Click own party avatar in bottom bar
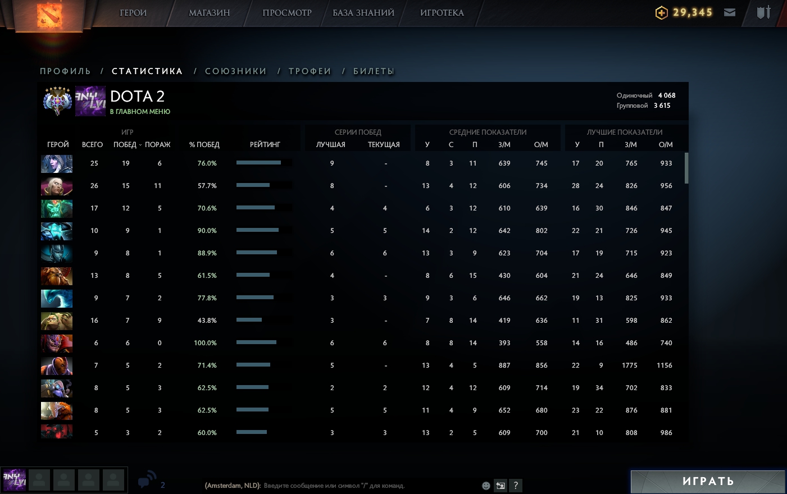Image resolution: width=787 pixels, height=494 pixels. coord(15,481)
